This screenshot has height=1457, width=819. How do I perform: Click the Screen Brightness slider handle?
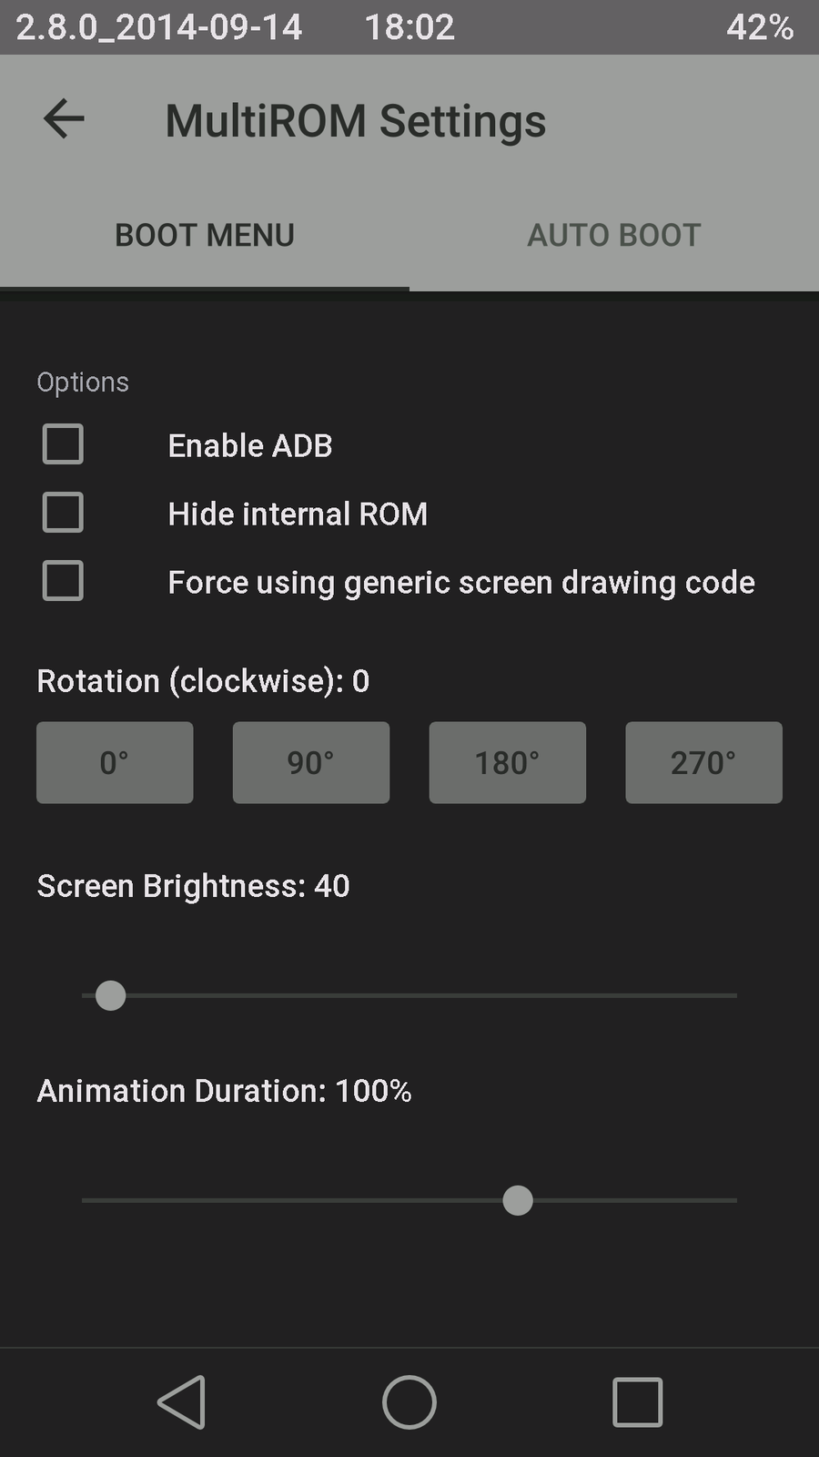click(x=111, y=995)
